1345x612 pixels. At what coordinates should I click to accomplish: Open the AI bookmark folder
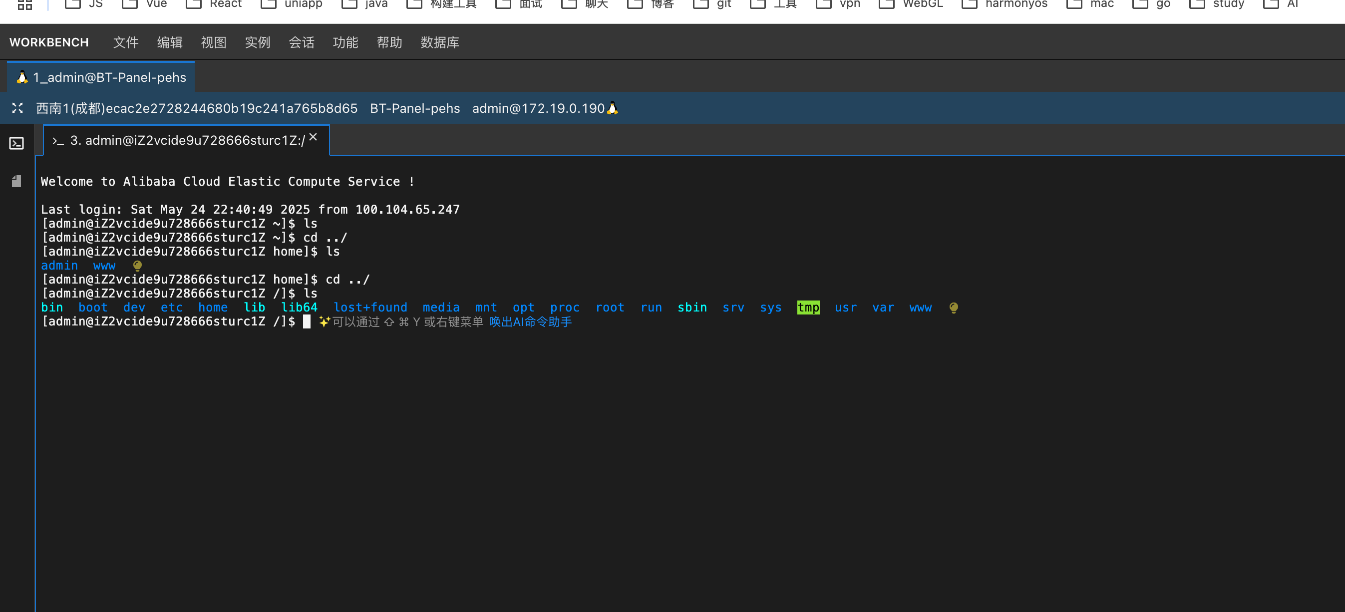pos(1280,4)
